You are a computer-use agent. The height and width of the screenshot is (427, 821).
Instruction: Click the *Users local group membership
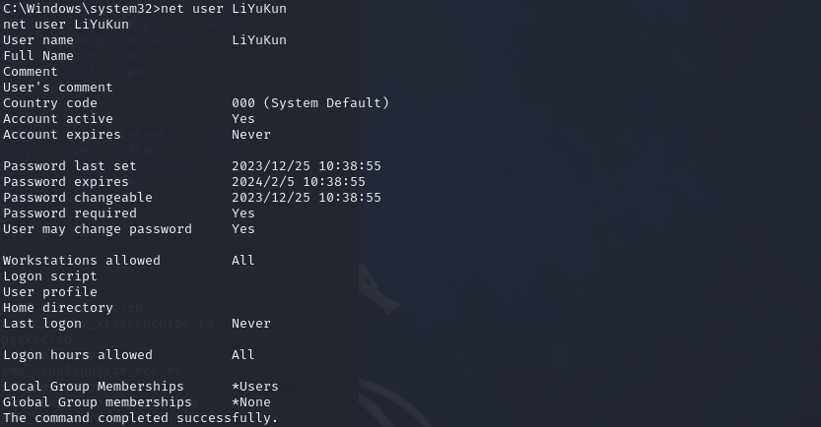pyautogui.click(x=255, y=387)
